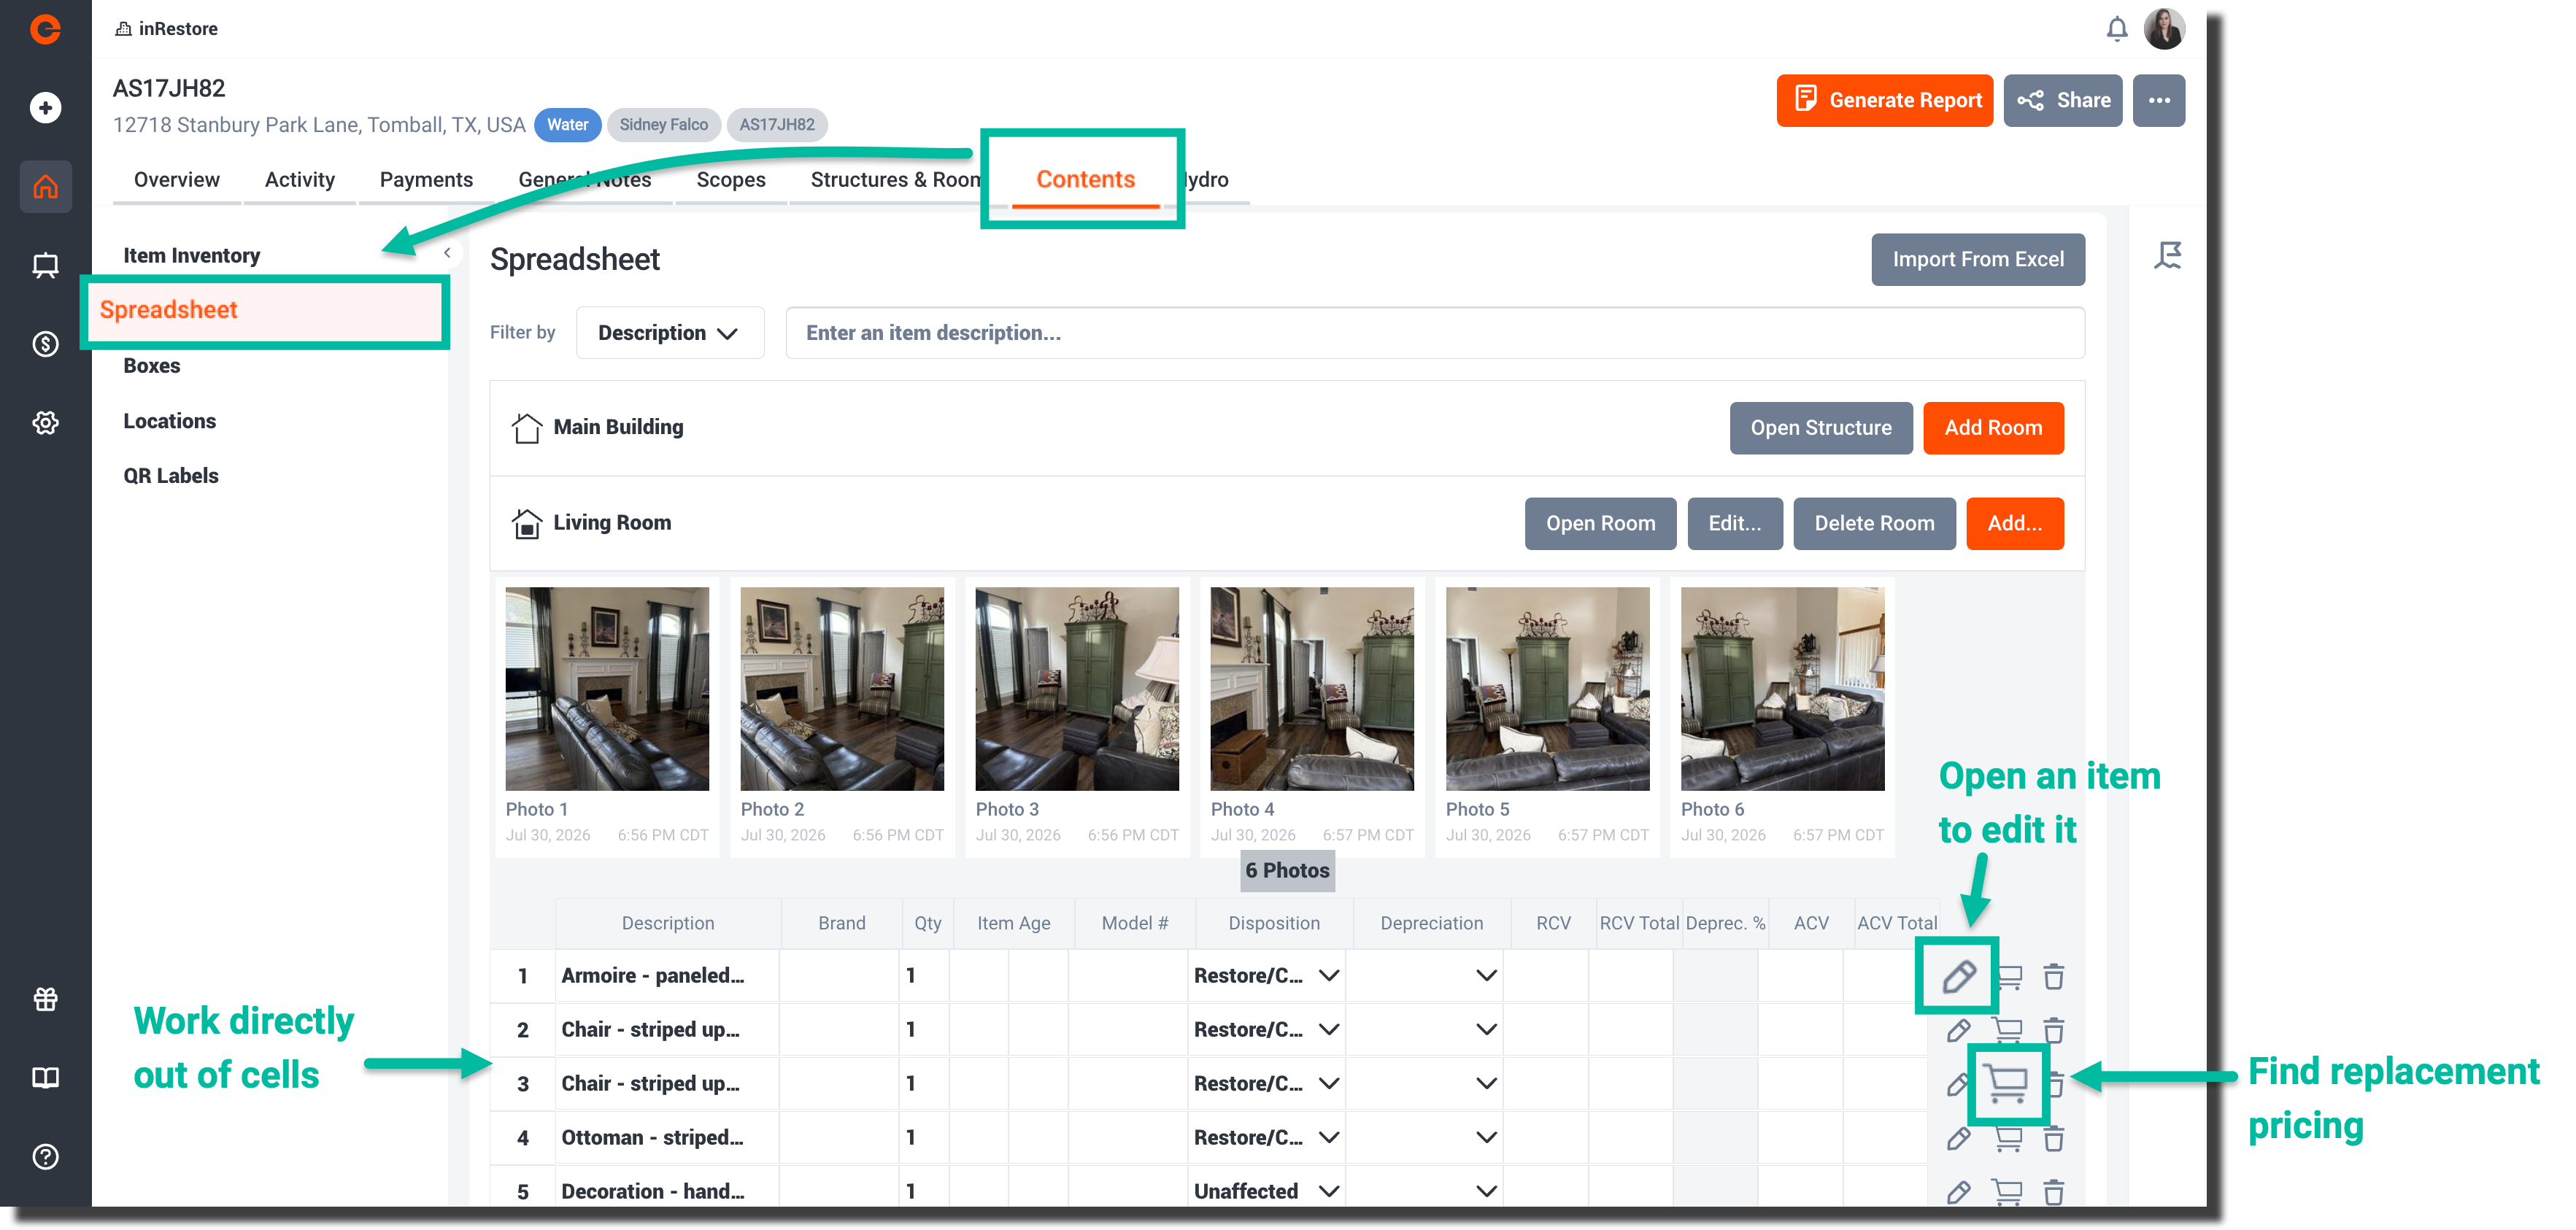Open the book guide sidebar icon

click(x=45, y=1077)
